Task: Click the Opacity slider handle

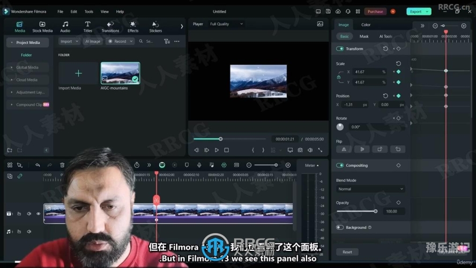Action: tap(376, 211)
